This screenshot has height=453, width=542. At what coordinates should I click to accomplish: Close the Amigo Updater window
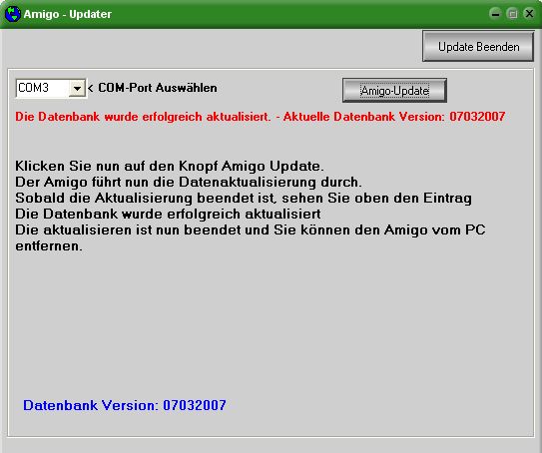coord(529,14)
